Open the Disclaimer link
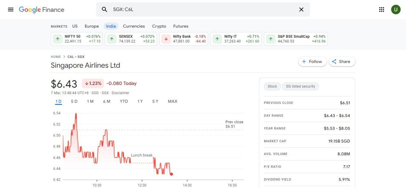 pos(121,93)
